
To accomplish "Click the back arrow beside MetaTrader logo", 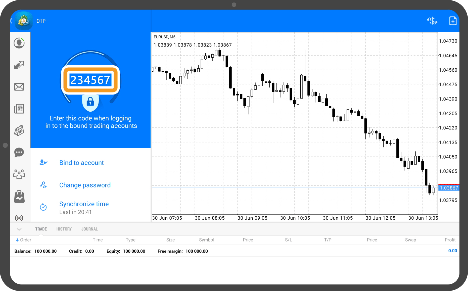I will [x=12, y=21].
